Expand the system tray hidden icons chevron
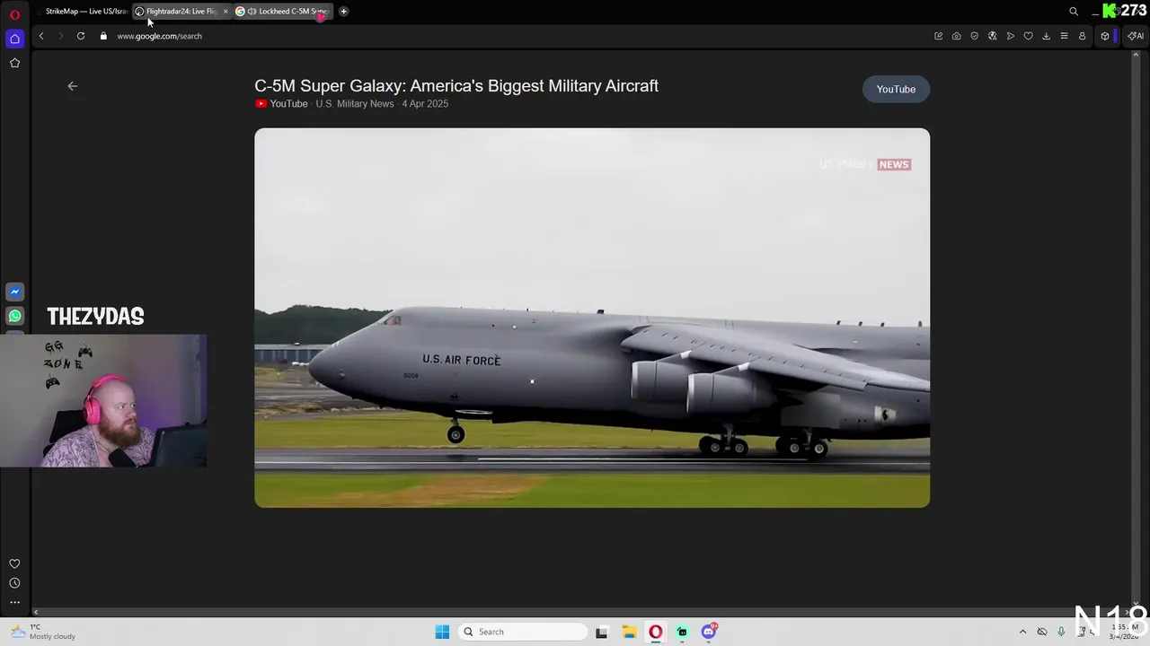 pyautogui.click(x=1022, y=632)
